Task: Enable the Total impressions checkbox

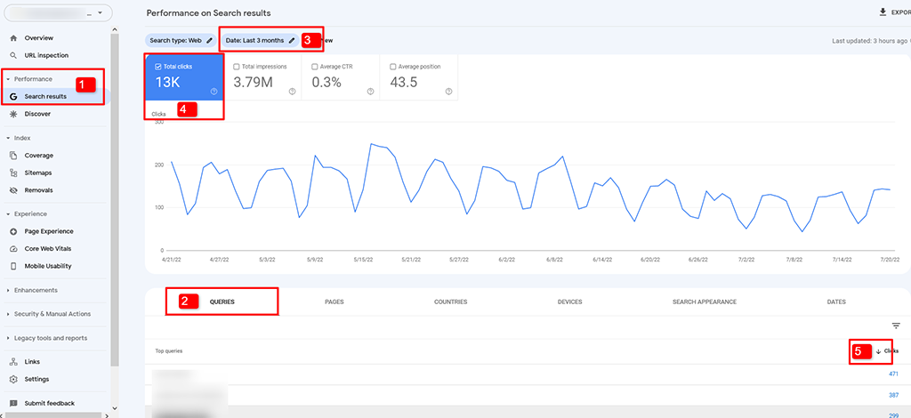Action: tap(236, 67)
